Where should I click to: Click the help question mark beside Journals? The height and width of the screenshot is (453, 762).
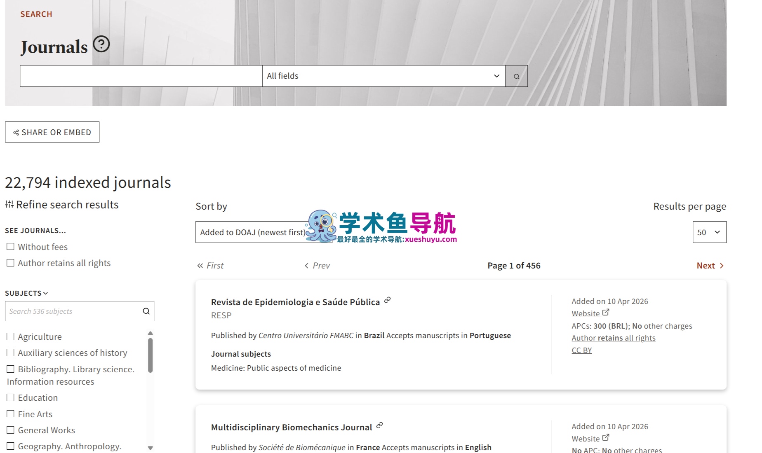(101, 44)
